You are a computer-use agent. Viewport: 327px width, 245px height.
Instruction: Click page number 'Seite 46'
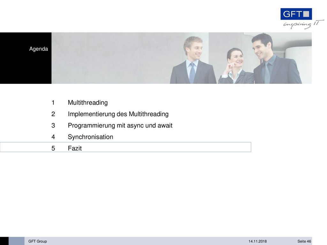(304, 241)
